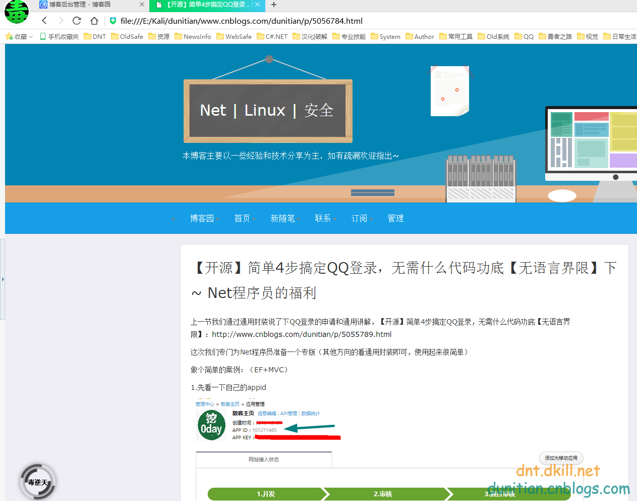Open the WebSafe bookmark folder
The height and width of the screenshot is (501, 637).
click(234, 36)
